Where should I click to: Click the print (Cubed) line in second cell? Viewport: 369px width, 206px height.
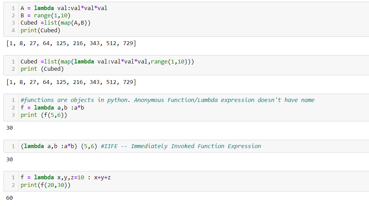click(42, 69)
